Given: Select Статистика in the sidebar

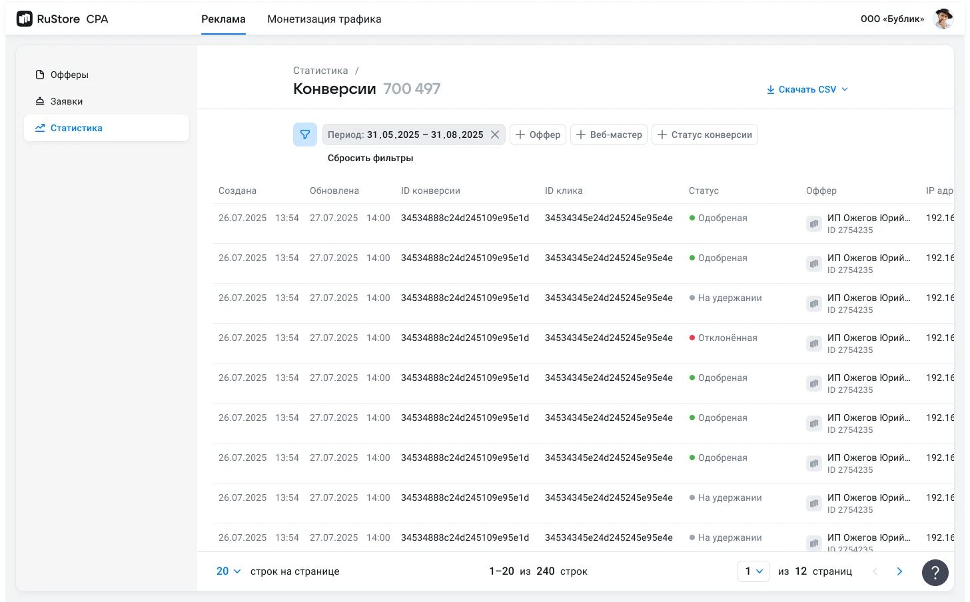Looking at the screenshot, I should tap(76, 128).
